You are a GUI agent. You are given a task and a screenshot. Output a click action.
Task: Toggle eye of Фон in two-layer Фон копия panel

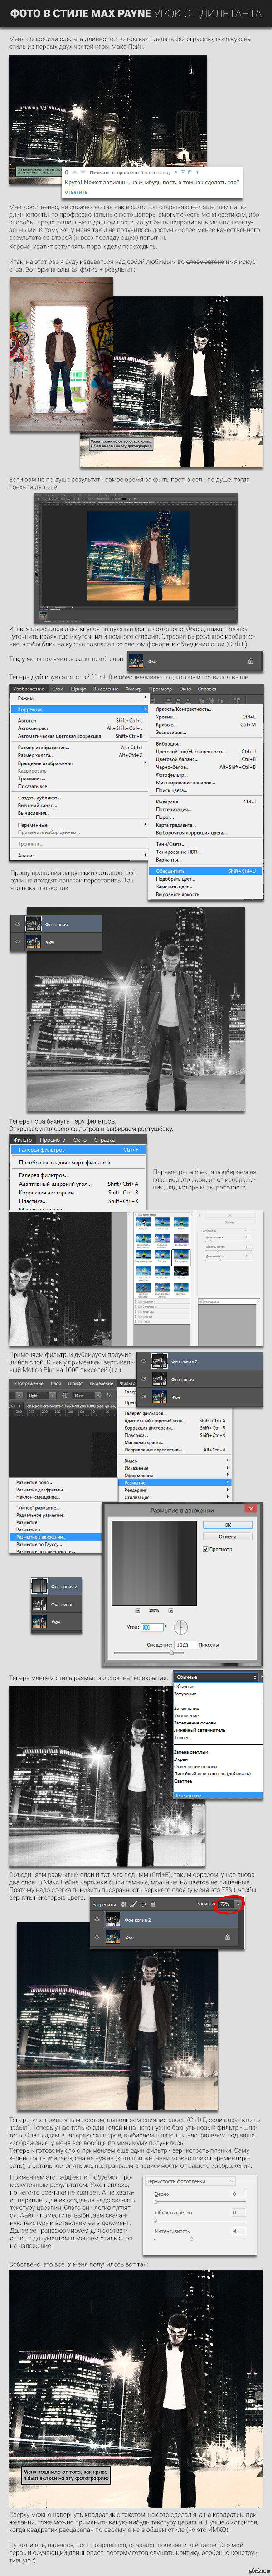pos(17,941)
